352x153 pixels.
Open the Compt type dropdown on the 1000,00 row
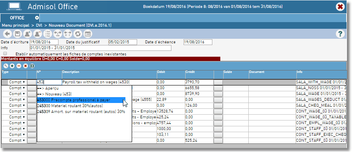click(x=17, y=129)
